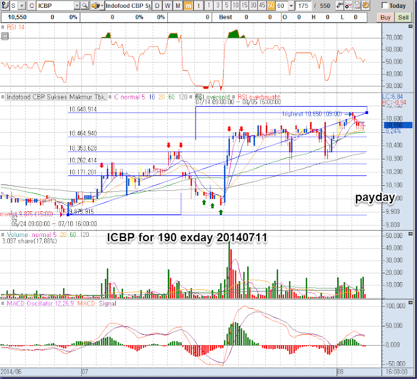Click the 10,171,201 Fibonacci level label
Image resolution: width=417 pixels, height=379 pixels.
[83, 172]
